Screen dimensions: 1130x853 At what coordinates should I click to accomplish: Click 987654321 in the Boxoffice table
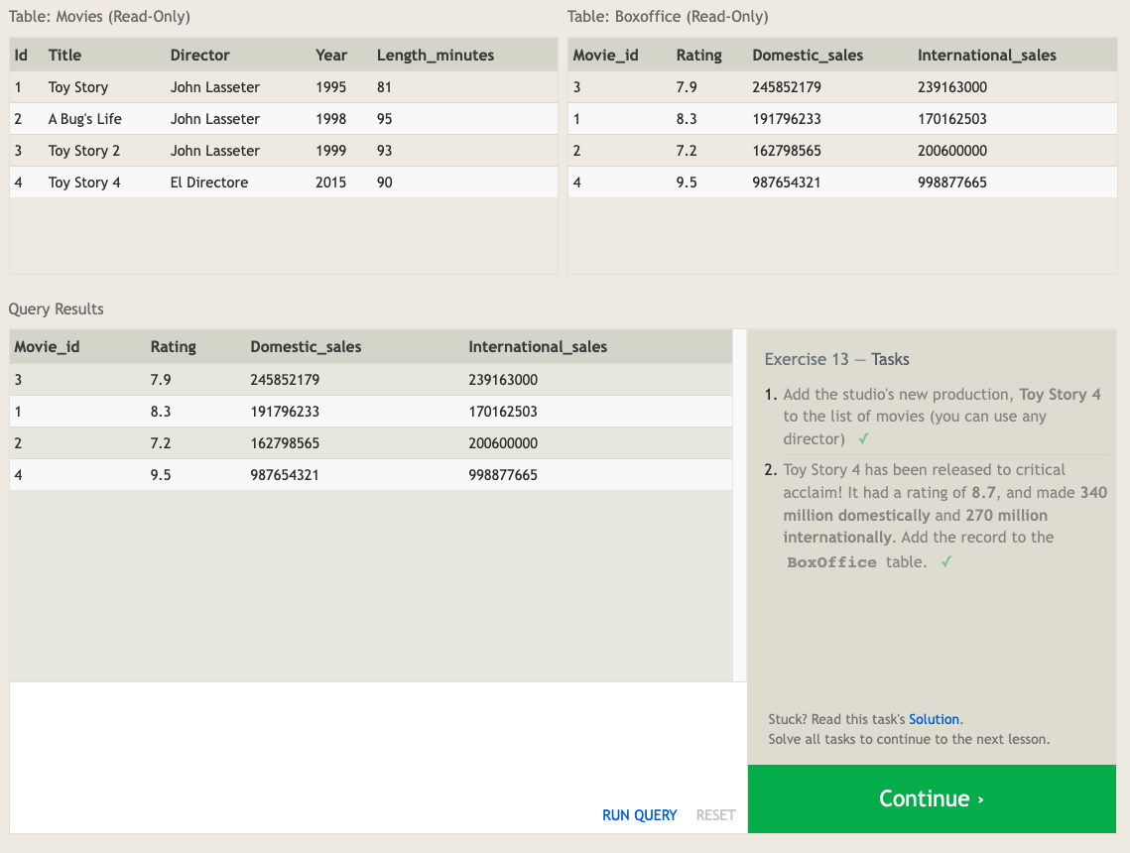(x=787, y=183)
